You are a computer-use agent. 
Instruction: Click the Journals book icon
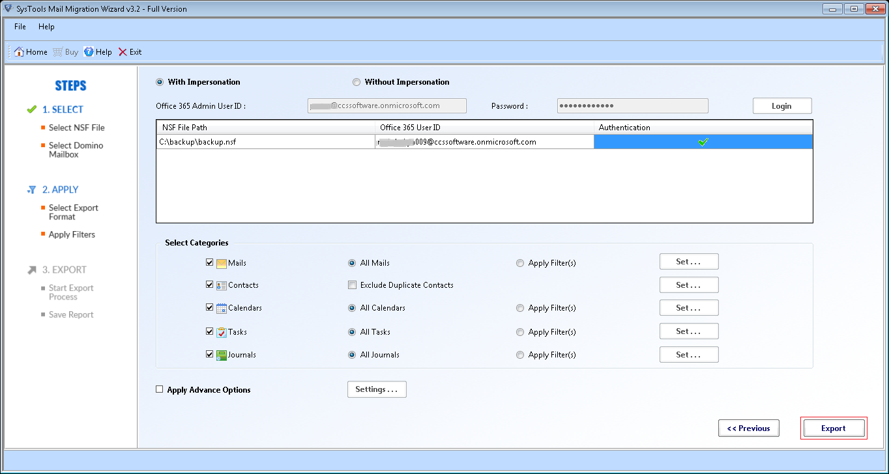[222, 355]
